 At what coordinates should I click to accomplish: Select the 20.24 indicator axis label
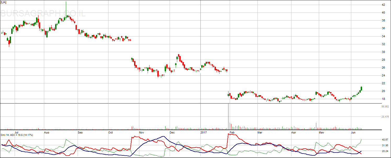(x=384, y=151)
